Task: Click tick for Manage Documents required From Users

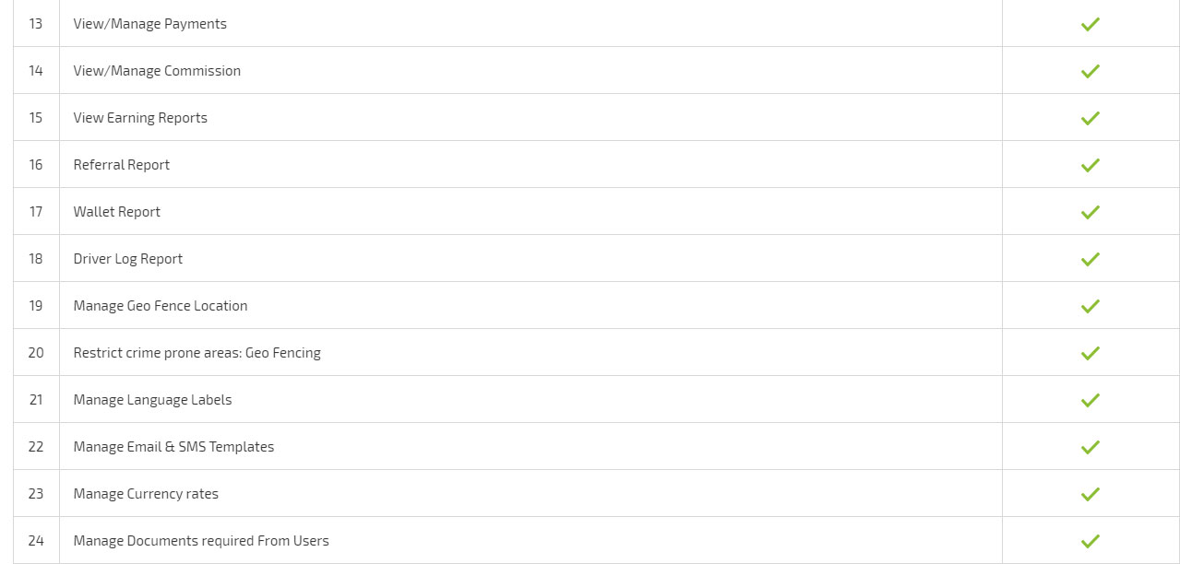Action: pyautogui.click(x=1091, y=541)
